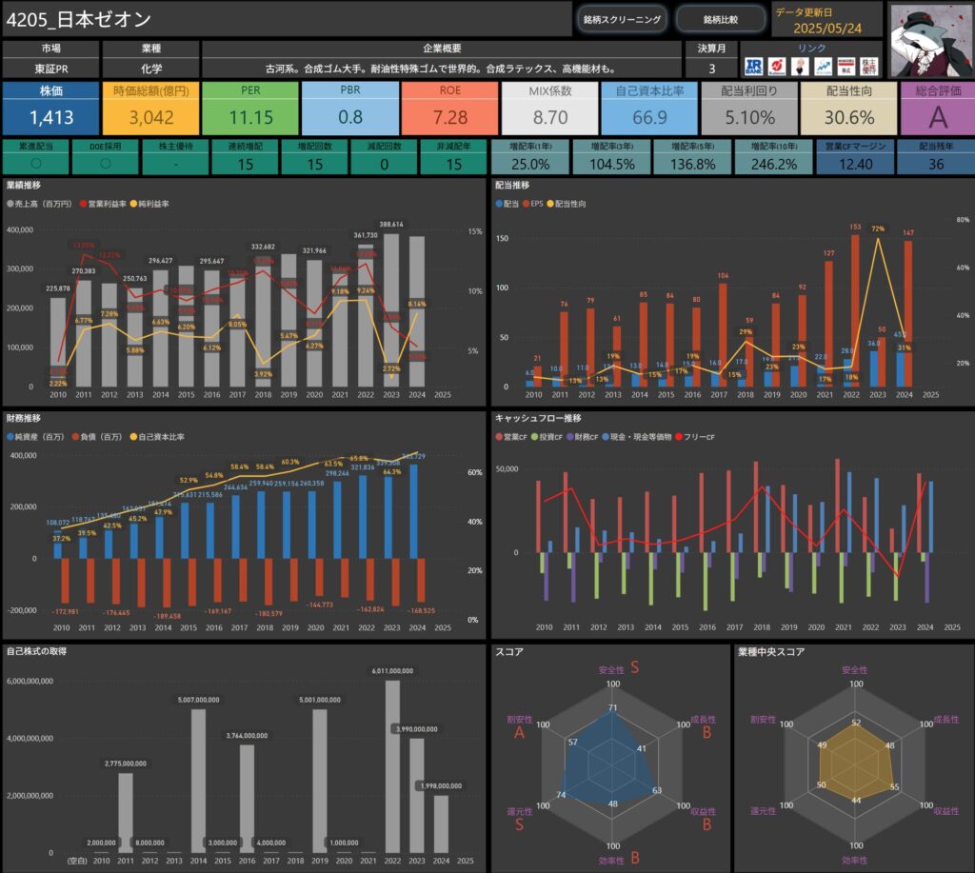This screenshot has width=975, height=873.
Task: Click the PBR 0.8 card
Action: coord(350,109)
